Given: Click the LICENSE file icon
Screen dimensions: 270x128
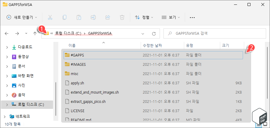Looking at the screenshot, I should (67, 111).
